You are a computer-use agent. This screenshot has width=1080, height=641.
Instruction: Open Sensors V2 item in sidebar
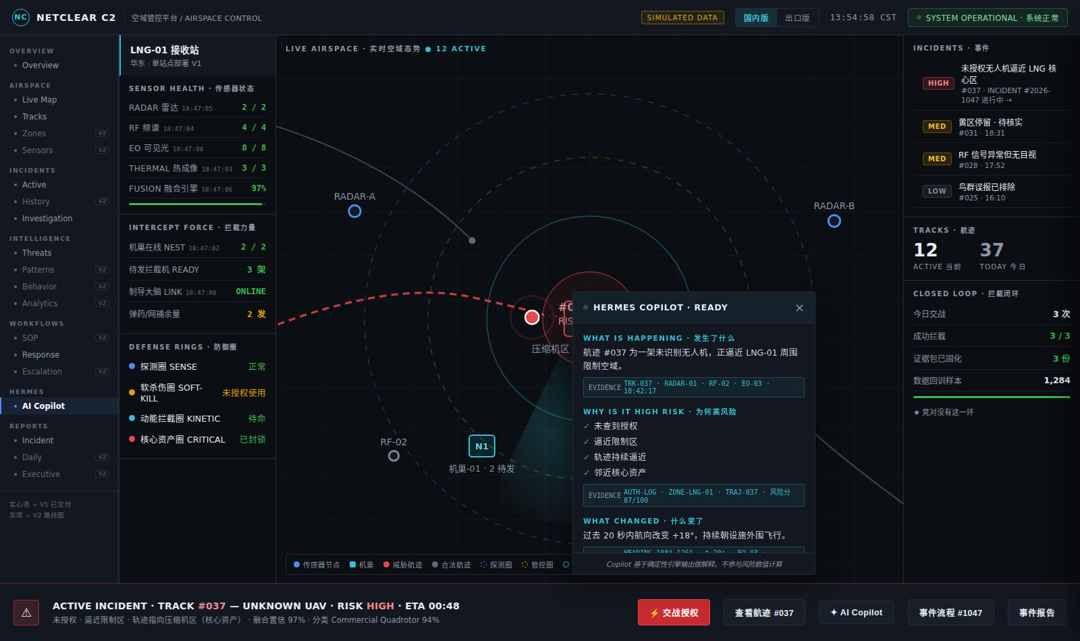(59, 150)
